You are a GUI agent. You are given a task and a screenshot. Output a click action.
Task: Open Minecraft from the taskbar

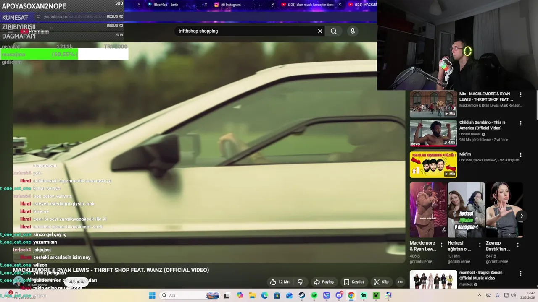pyautogui.click(x=376, y=295)
